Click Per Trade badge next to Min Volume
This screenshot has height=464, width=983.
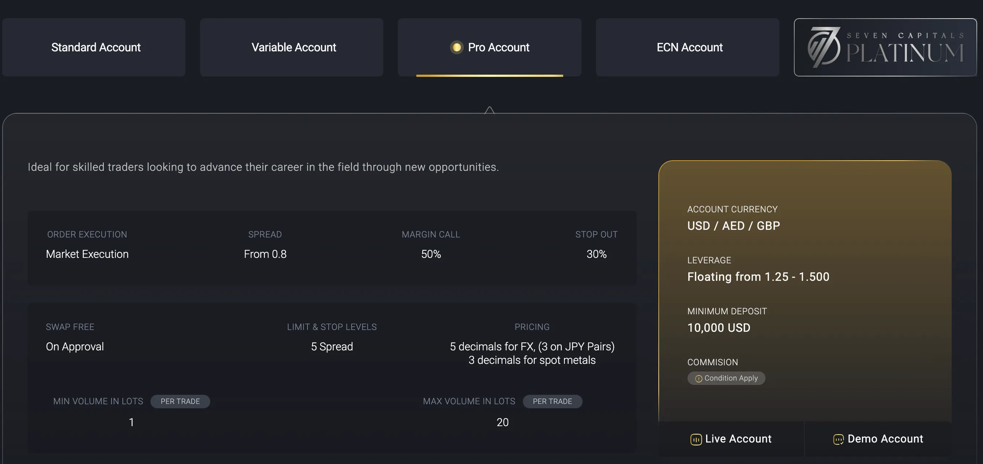tap(180, 401)
